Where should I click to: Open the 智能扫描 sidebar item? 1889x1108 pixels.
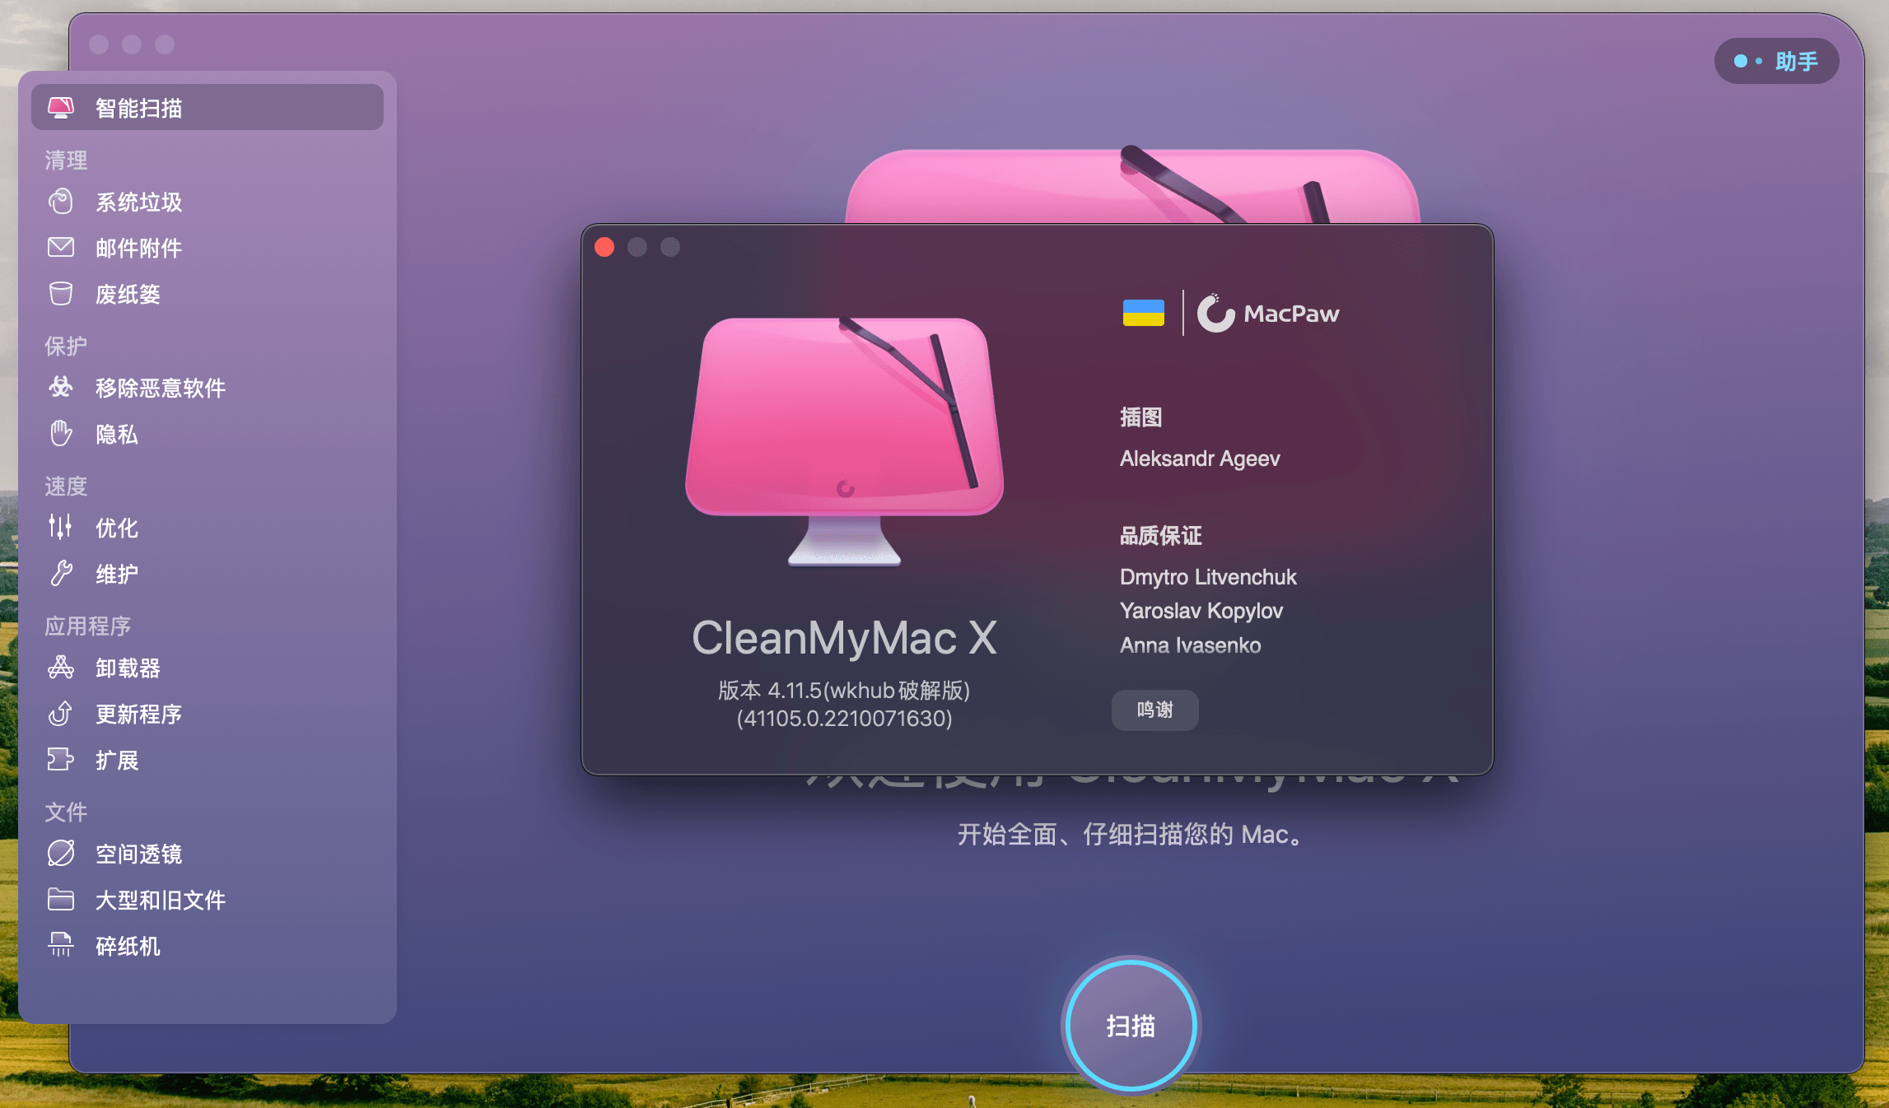pyautogui.click(x=208, y=107)
